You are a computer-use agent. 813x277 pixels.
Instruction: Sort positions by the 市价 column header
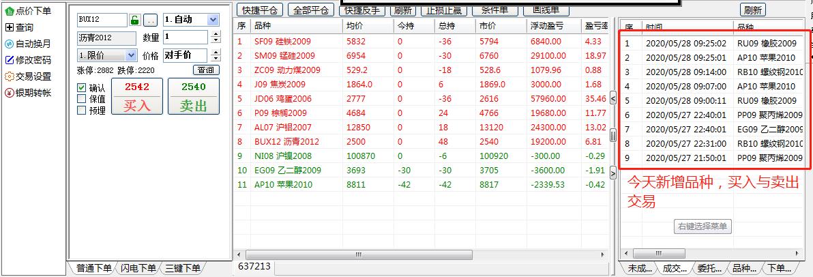click(x=501, y=26)
